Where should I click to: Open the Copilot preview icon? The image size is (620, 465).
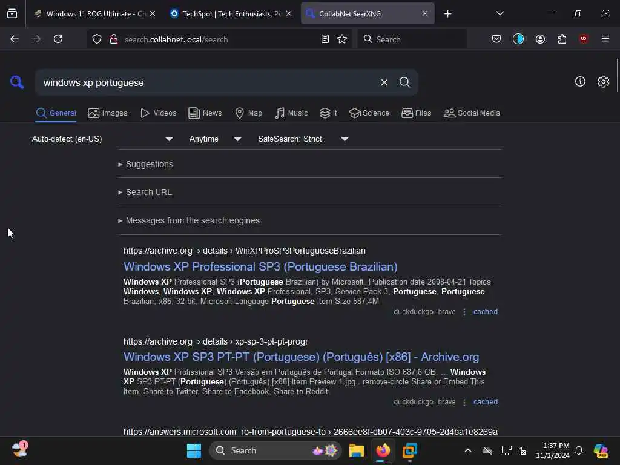point(601,450)
